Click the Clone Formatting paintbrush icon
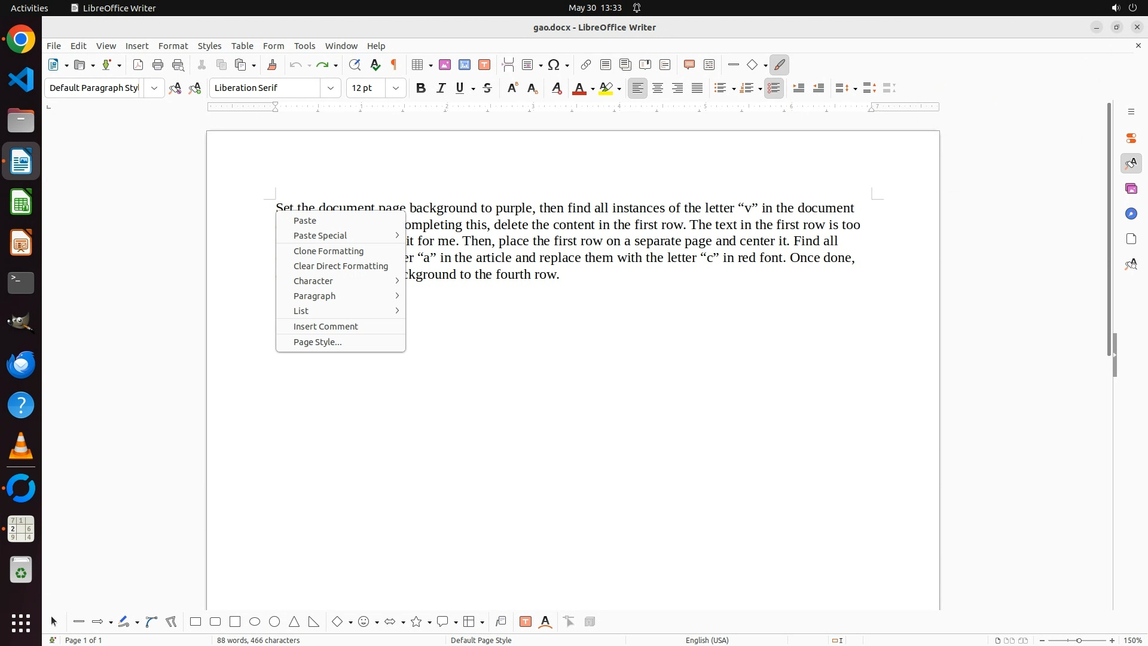This screenshot has height=646, width=1148. click(272, 65)
